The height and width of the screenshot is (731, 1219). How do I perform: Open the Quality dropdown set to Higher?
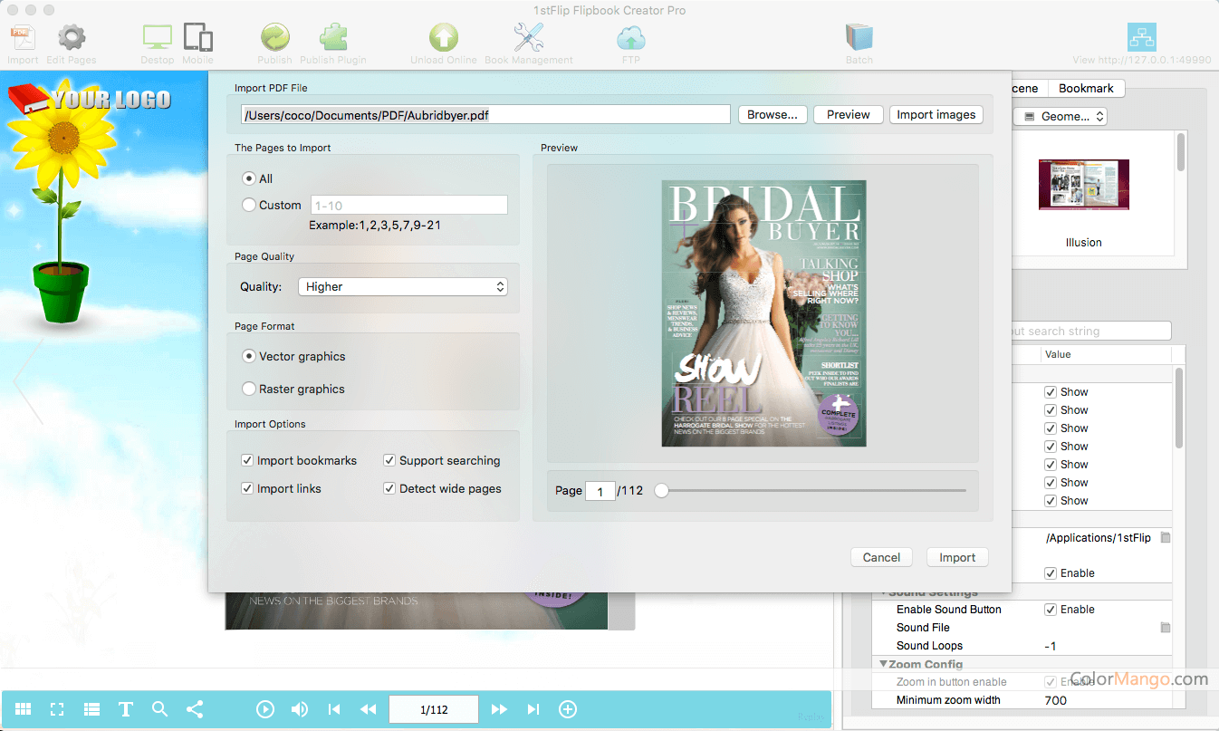(402, 286)
